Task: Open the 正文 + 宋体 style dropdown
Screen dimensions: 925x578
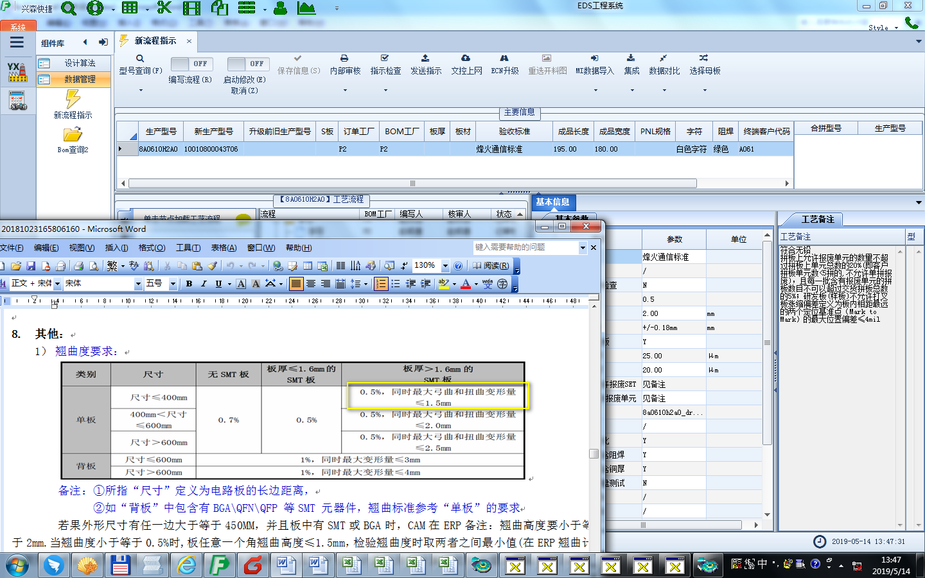Action: click(x=57, y=283)
